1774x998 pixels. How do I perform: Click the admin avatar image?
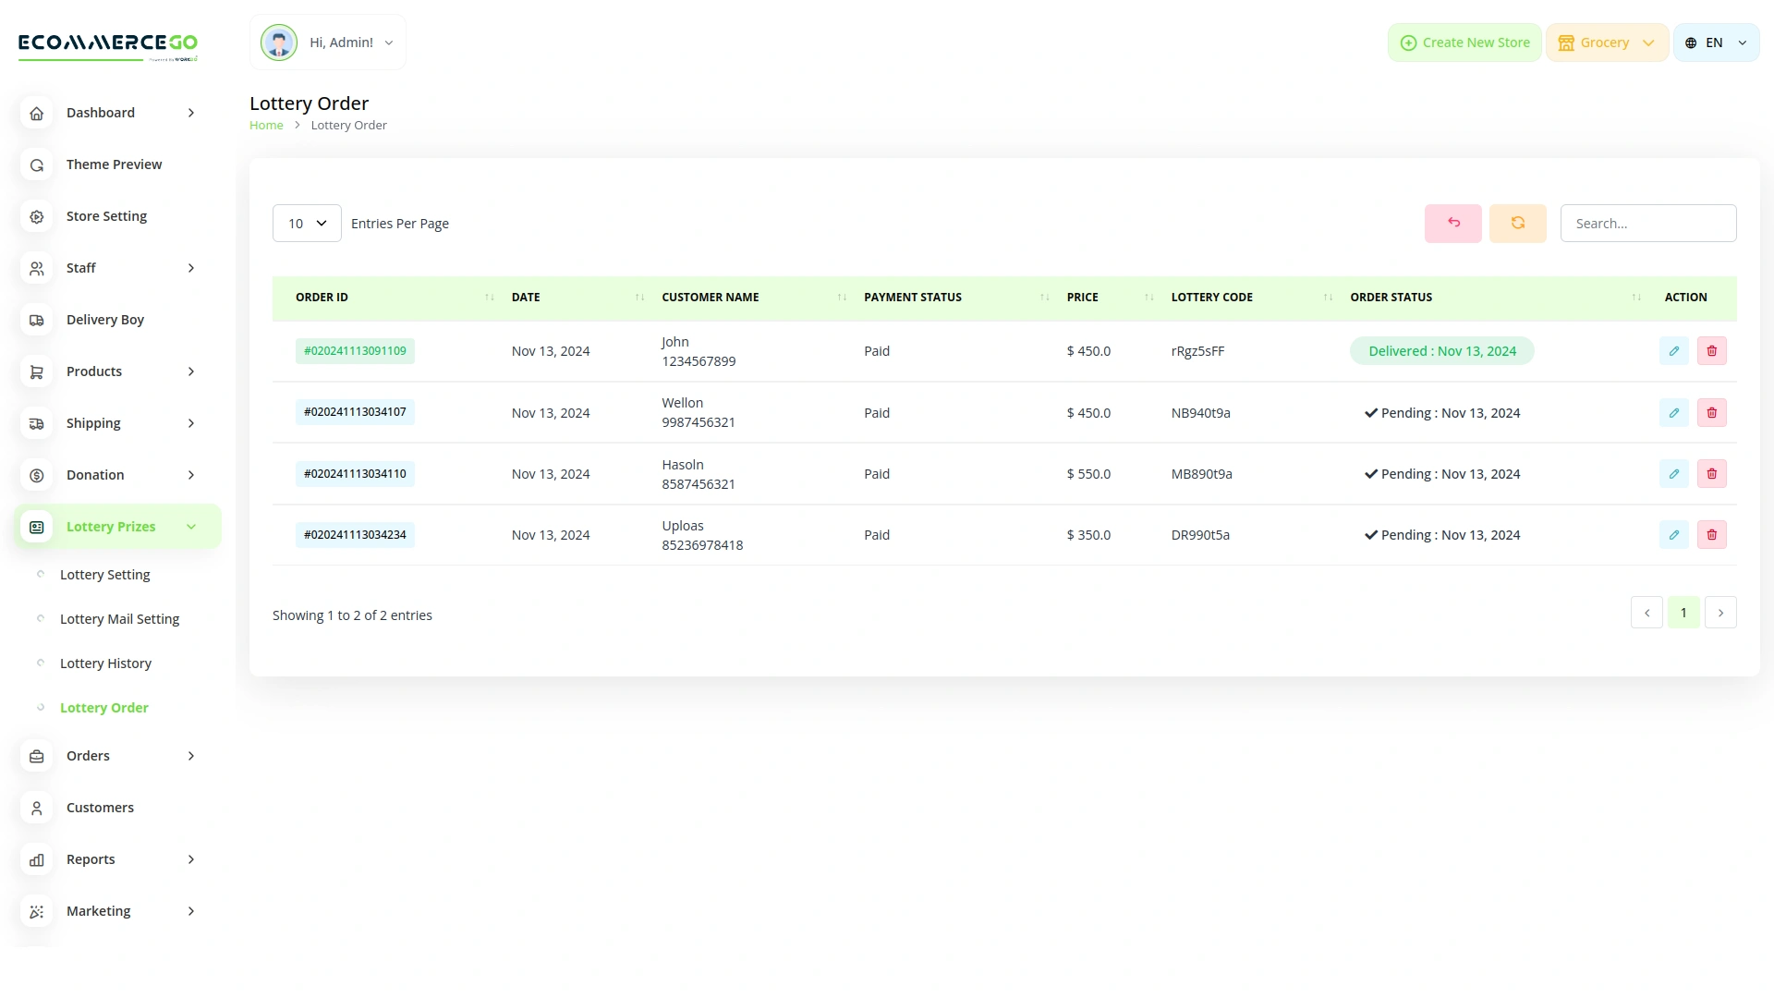click(278, 43)
